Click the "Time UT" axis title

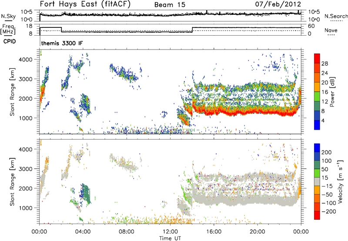coord(170,238)
